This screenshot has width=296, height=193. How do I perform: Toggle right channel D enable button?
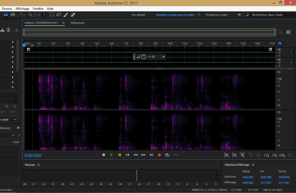(x=291, y=62)
